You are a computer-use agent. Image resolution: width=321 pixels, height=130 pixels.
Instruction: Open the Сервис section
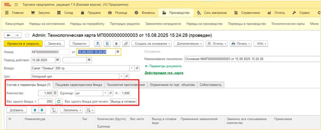pyautogui.click(x=301, y=13)
